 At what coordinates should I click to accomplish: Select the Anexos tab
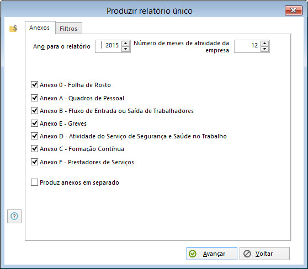tap(40, 28)
